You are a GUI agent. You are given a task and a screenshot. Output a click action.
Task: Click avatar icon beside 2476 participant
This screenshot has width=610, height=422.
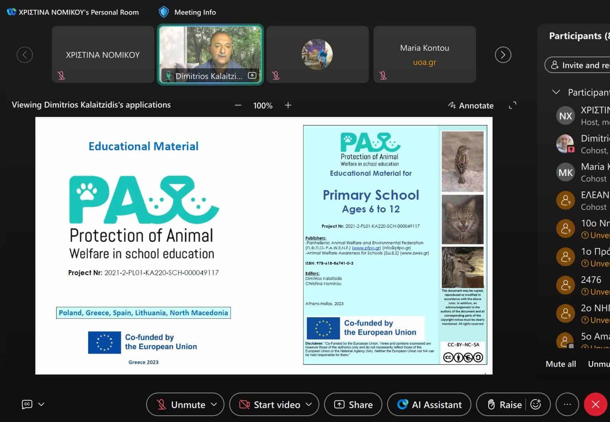pos(566,285)
